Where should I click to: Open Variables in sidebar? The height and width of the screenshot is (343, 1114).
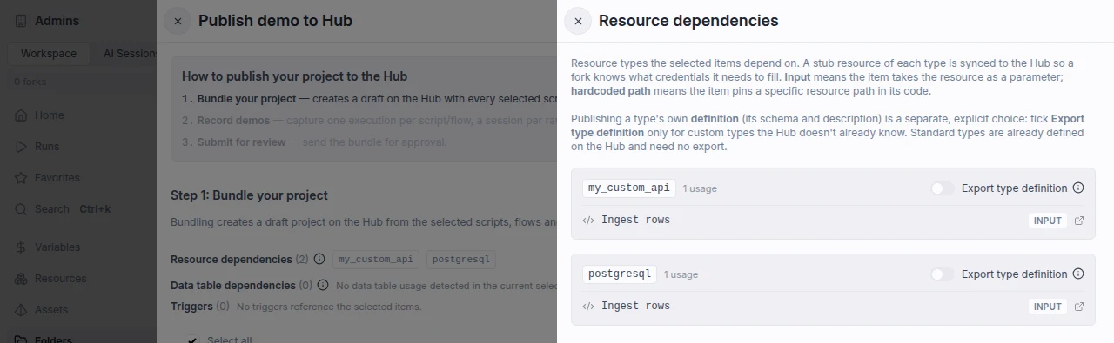[x=78, y=247]
